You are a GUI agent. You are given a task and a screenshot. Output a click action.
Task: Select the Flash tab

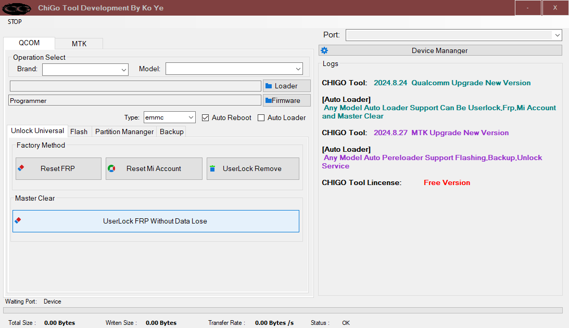coord(79,132)
